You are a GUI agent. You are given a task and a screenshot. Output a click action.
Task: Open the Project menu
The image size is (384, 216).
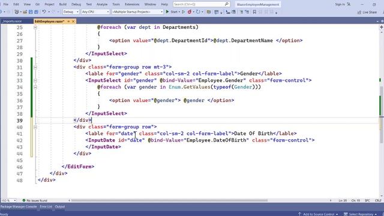[49, 4]
